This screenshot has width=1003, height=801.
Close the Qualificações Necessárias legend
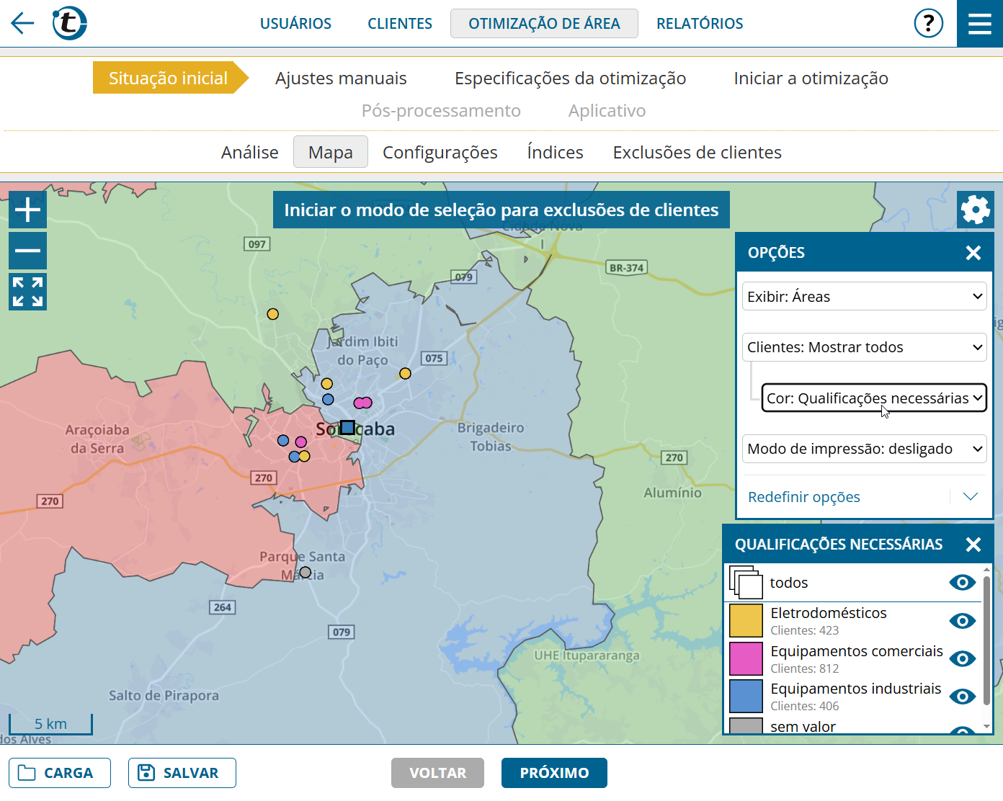(973, 545)
